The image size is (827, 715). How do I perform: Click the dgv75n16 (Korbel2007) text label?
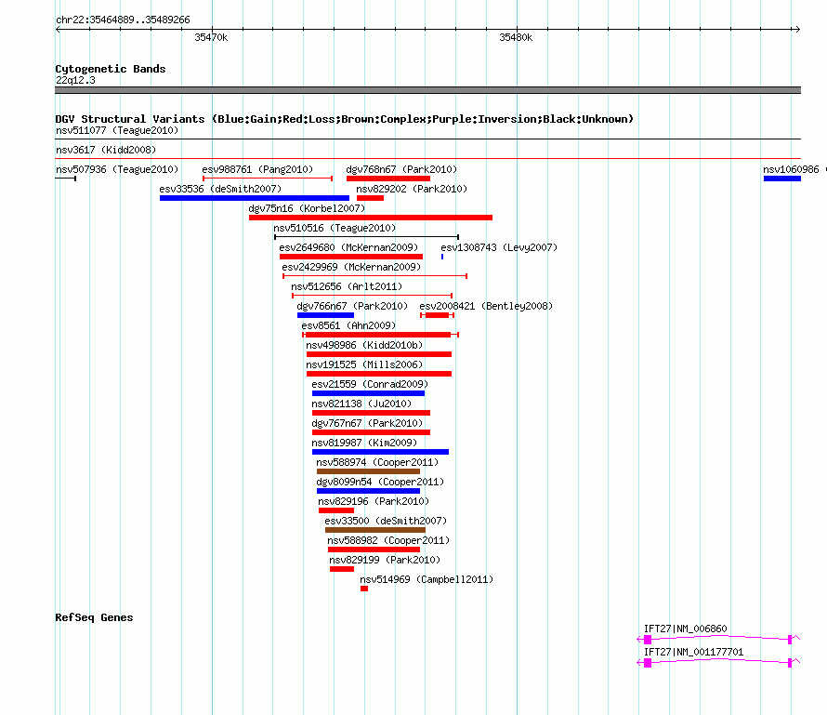coord(307,208)
